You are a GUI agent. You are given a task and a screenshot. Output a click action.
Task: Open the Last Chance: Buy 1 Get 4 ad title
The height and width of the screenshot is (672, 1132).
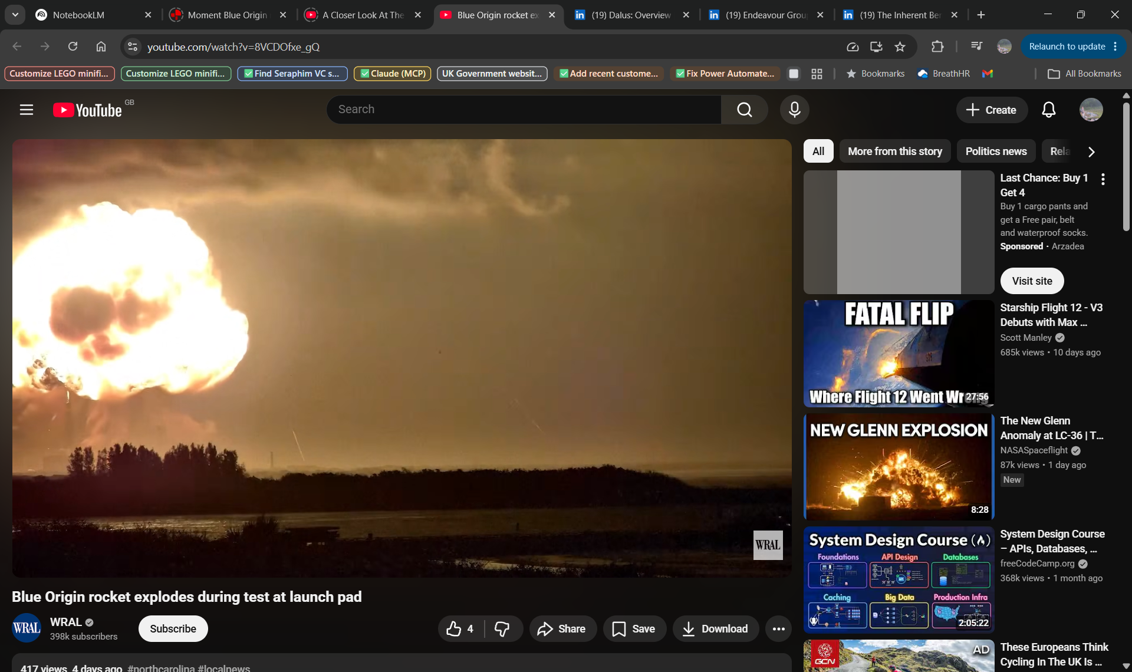tap(1044, 185)
